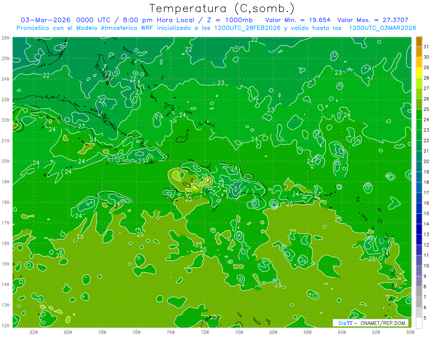The width and height of the screenshot is (436, 337).
Task: Click the 'SisTT - ONAMET/REP.DOM.' credit box
Action: point(371,323)
